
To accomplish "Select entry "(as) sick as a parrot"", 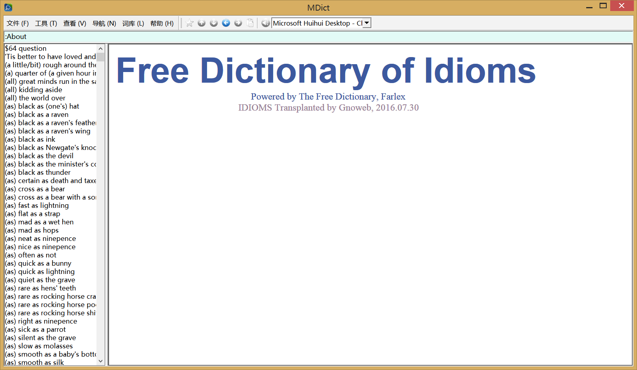I will 35,329.
